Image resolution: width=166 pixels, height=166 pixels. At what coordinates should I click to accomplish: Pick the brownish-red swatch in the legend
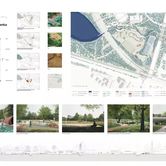(130, 94)
